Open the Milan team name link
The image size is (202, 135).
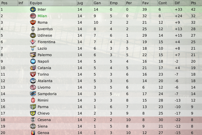(42, 16)
